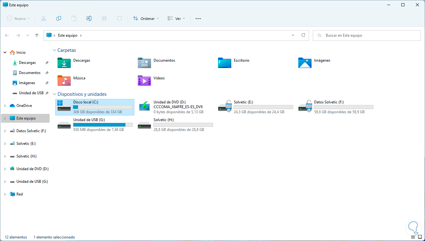
Task: Select Este equipo in navigation pane
Action: coord(26,118)
